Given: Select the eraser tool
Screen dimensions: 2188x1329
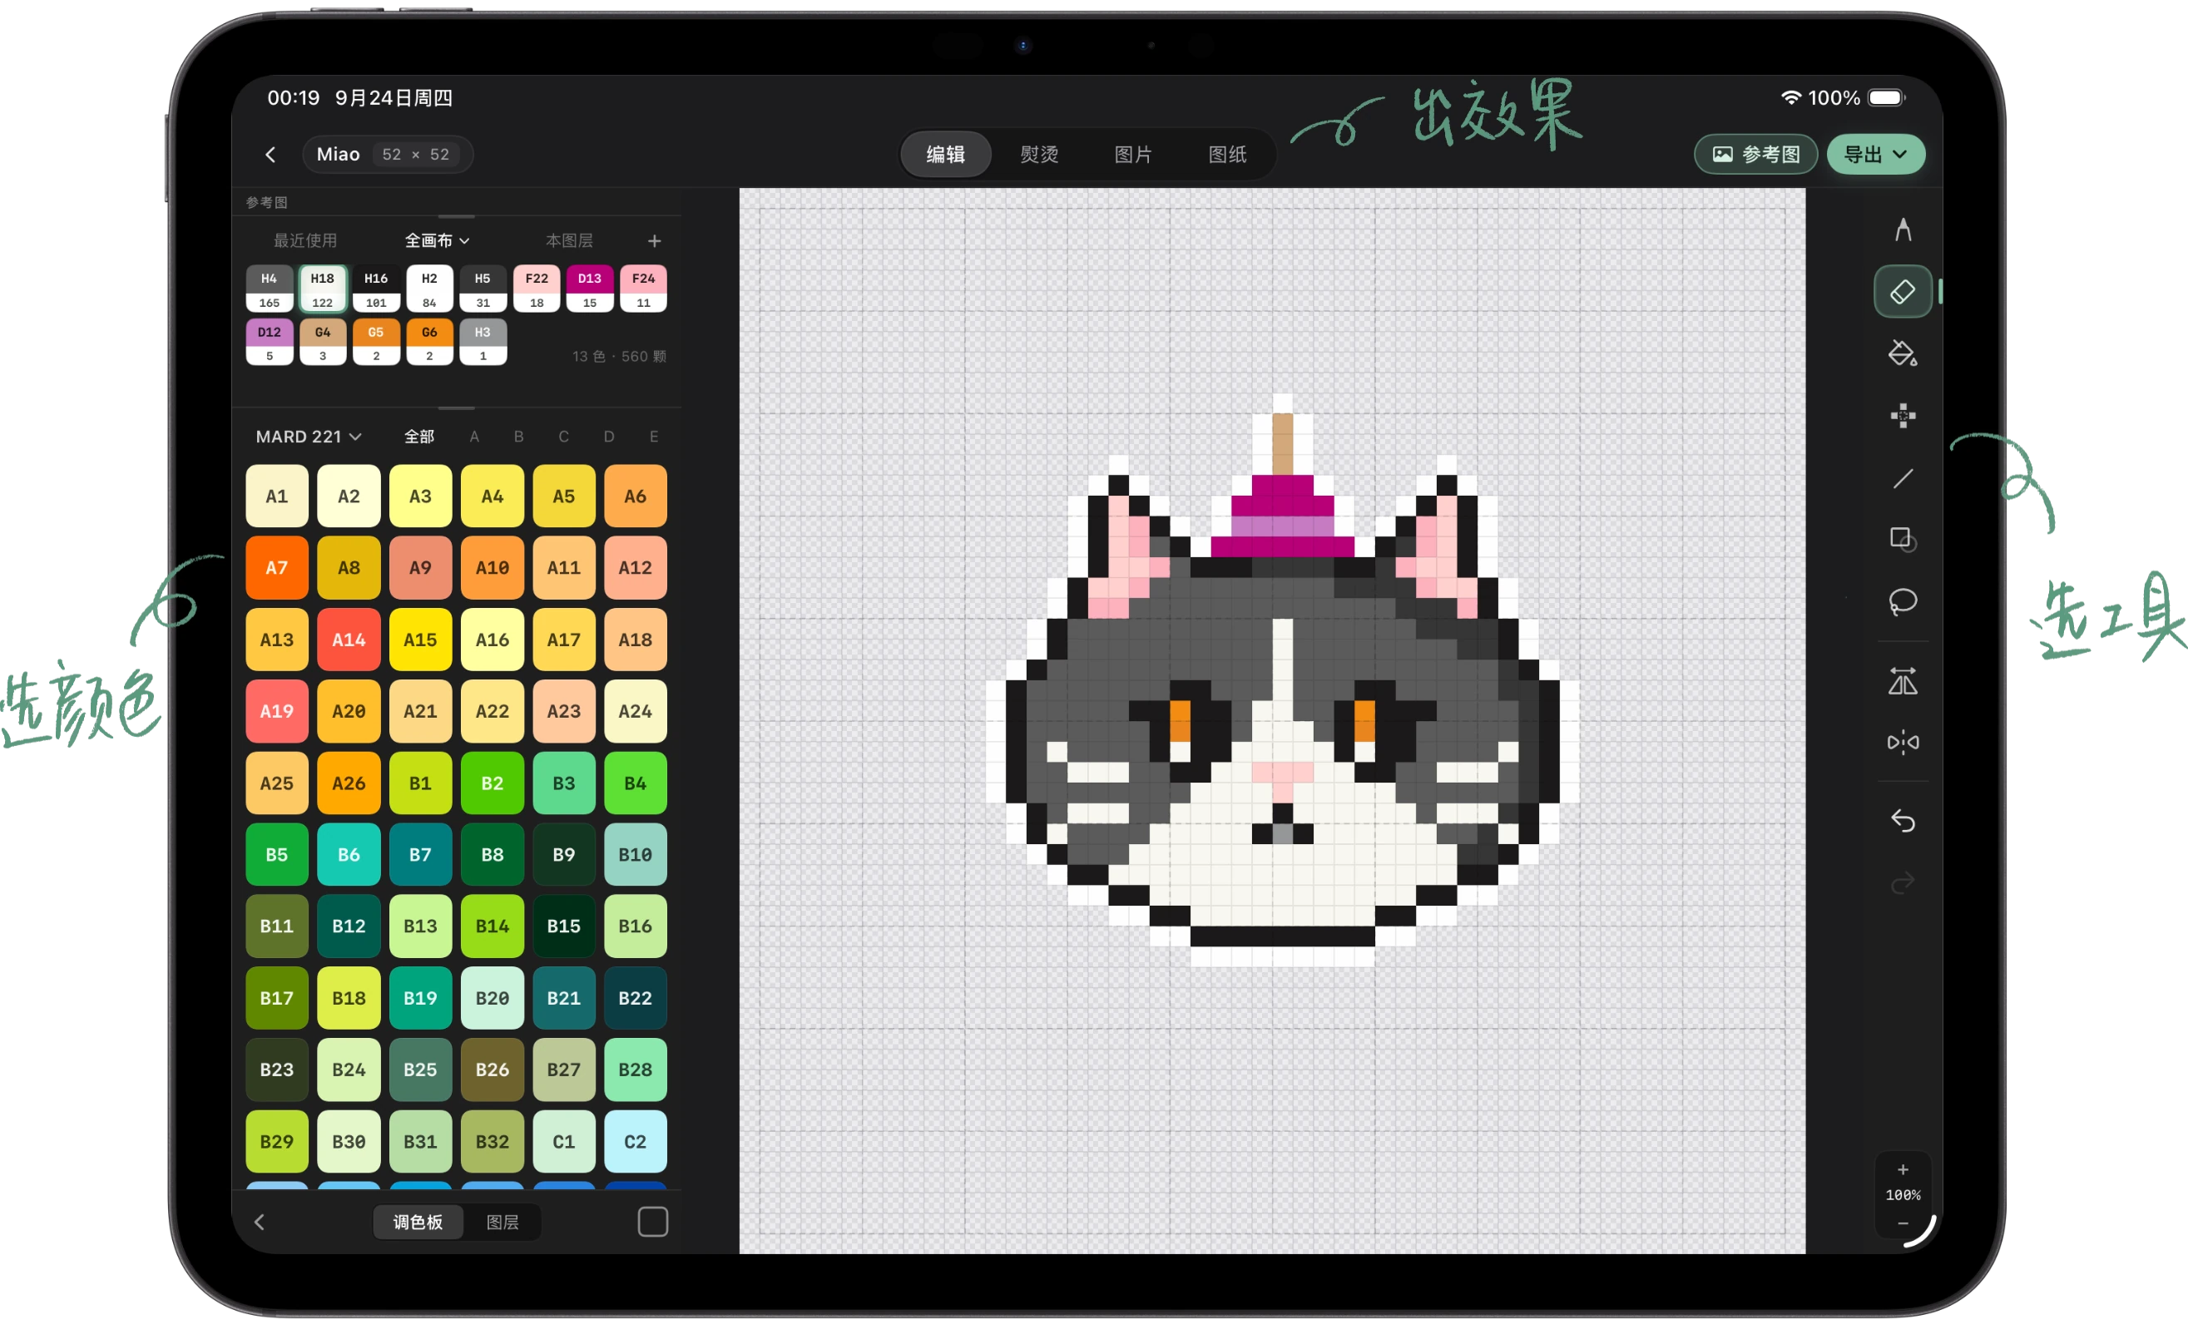Looking at the screenshot, I should pos(1902,291).
